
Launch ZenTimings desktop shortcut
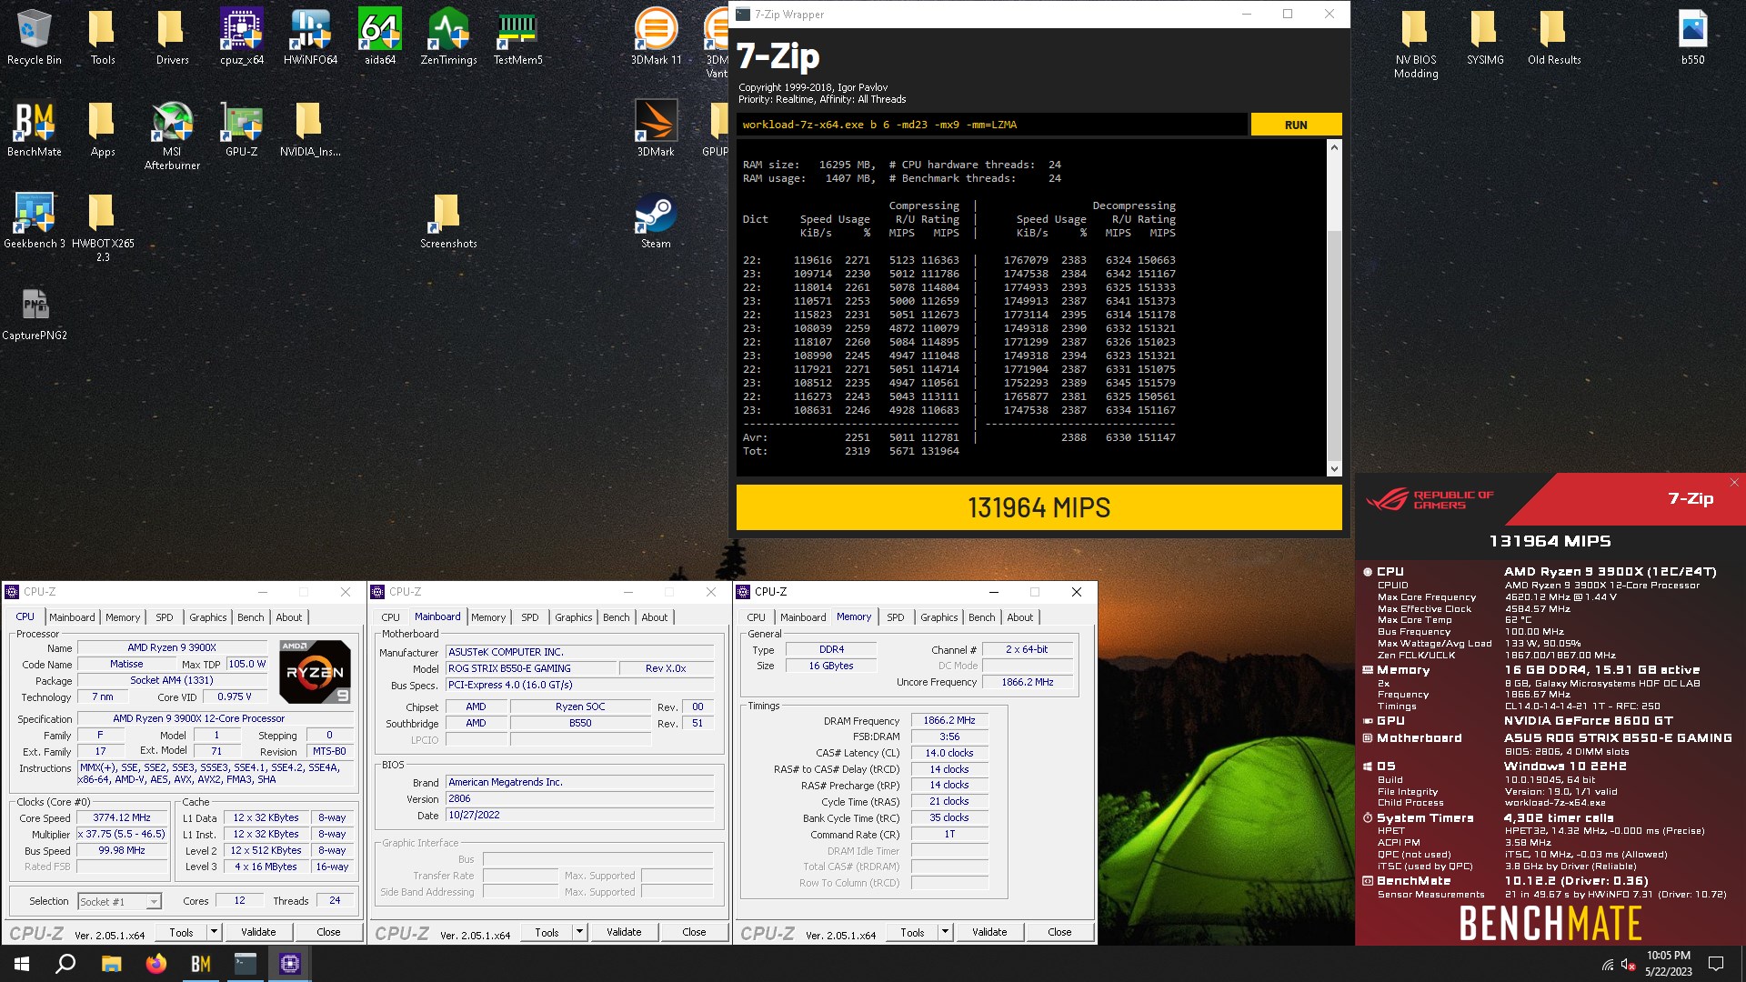tap(448, 38)
